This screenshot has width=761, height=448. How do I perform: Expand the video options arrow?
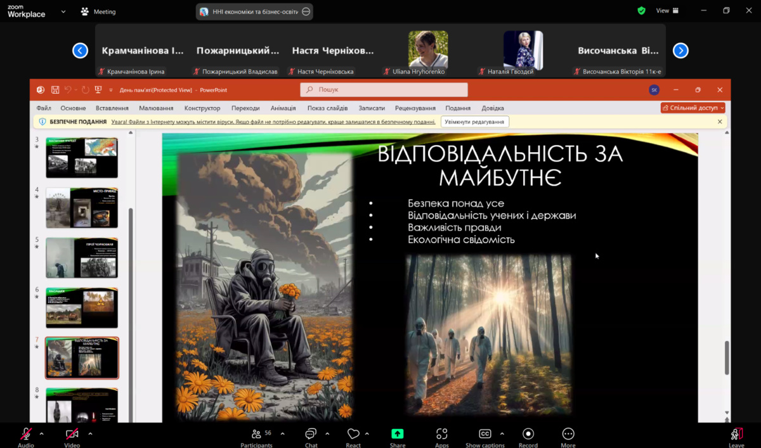point(90,434)
